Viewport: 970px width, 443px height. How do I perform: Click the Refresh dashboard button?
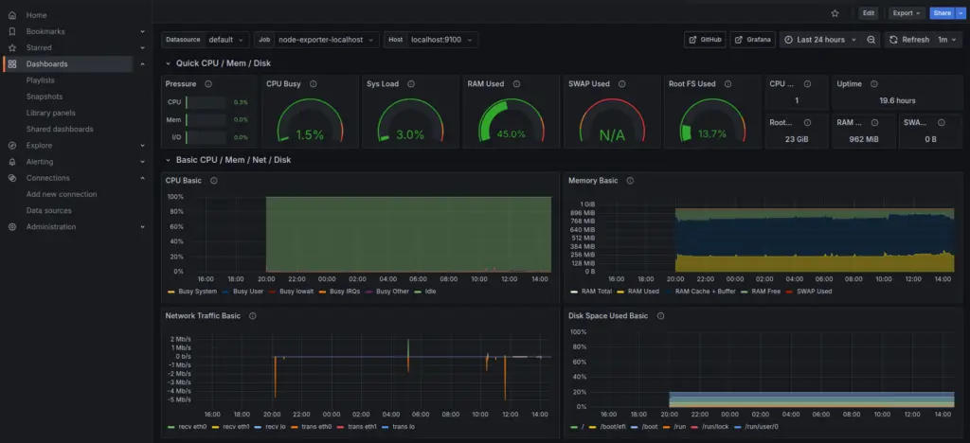(x=909, y=40)
